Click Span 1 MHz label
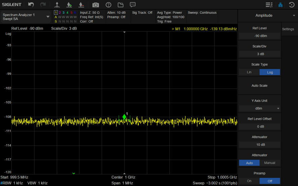Viewport: 298px width, 186px height. 122,183
